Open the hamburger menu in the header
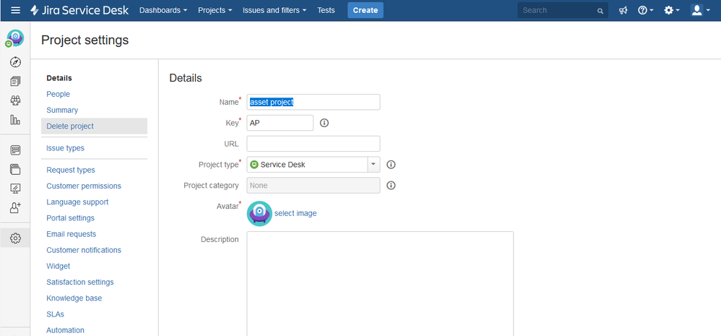Screen dimensions: 721x336 tap(15, 10)
